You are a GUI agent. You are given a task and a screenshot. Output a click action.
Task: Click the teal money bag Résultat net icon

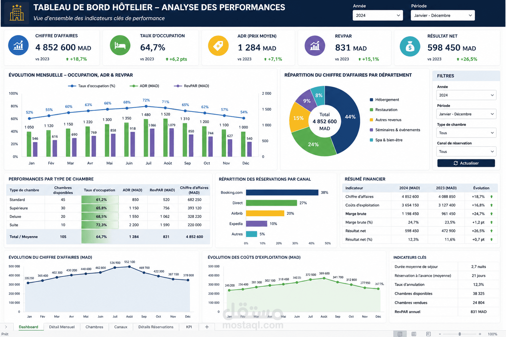(x=410, y=46)
